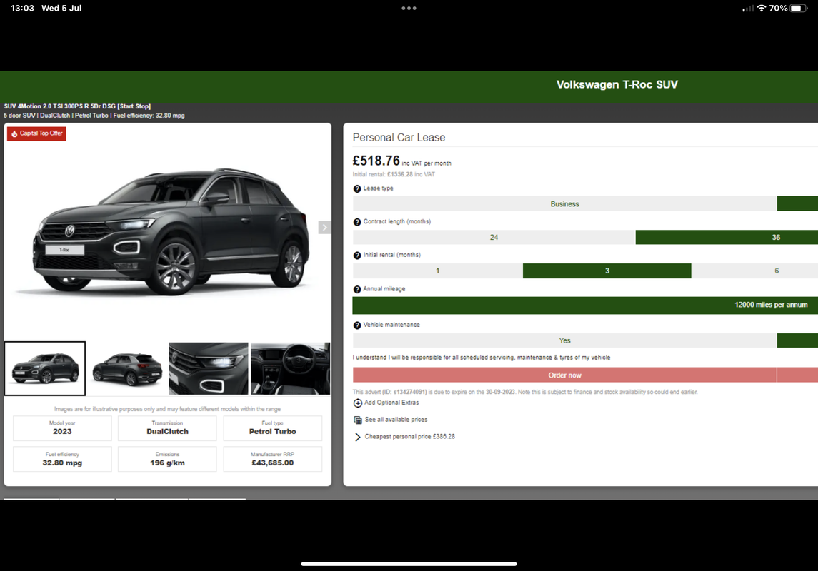Viewport: 818px width, 571px height.
Task: Select the interior steering wheel thumbnail
Action: (x=291, y=368)
